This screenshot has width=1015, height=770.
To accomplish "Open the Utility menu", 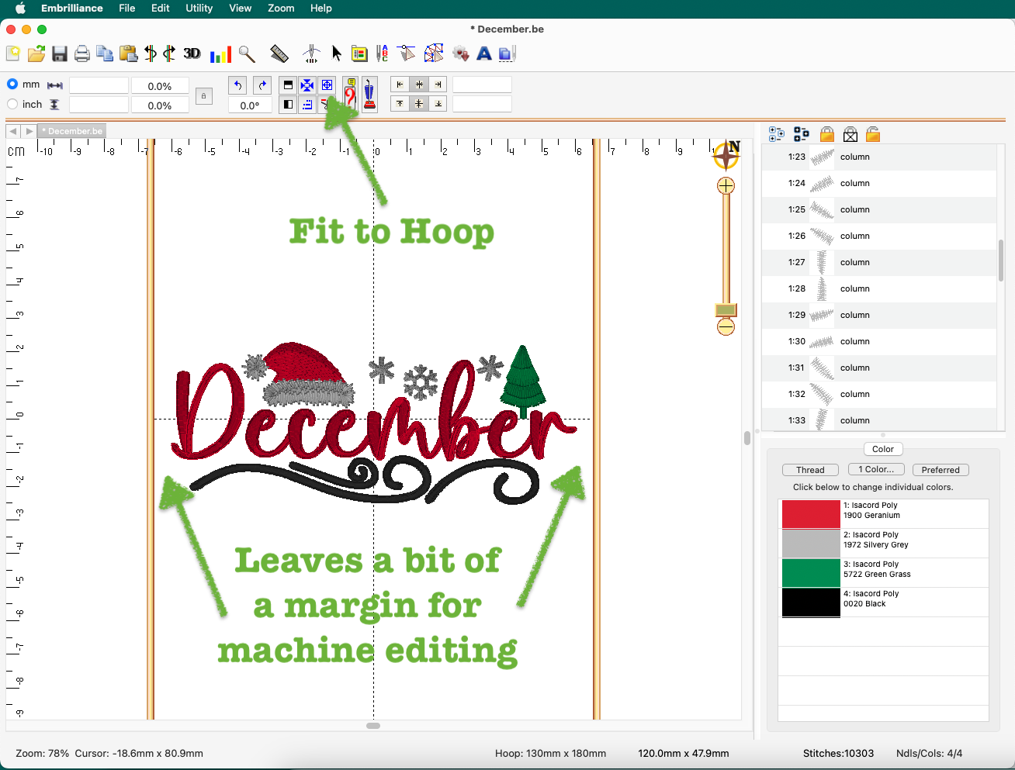I will click(199, 8).
